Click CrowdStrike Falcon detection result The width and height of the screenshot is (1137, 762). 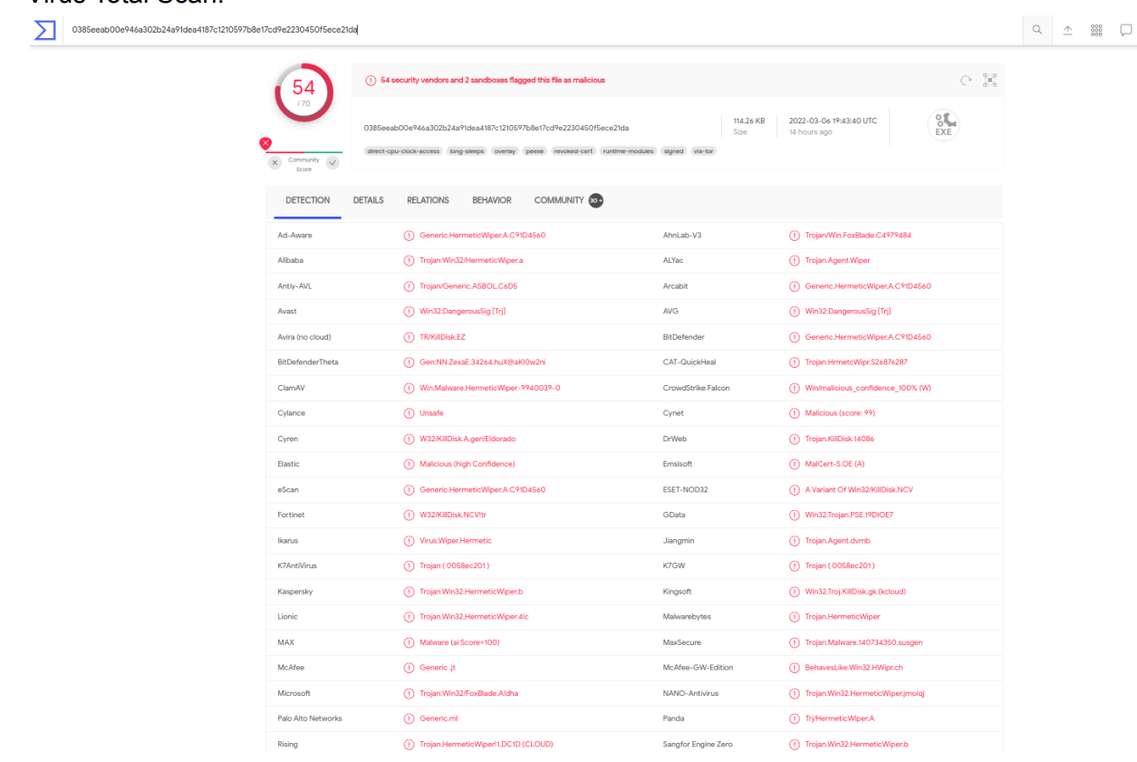coord(868,388)
